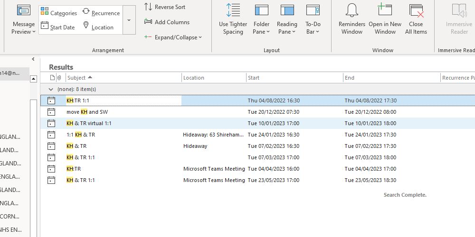This screenshot has height=237, width=475.
Task: Arrange items by Start Date
Action: (58, 27)
